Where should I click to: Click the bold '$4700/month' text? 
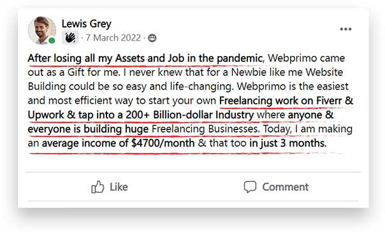click(163, 143)
